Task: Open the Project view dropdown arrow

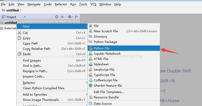Action: click(x=25, y=17)
